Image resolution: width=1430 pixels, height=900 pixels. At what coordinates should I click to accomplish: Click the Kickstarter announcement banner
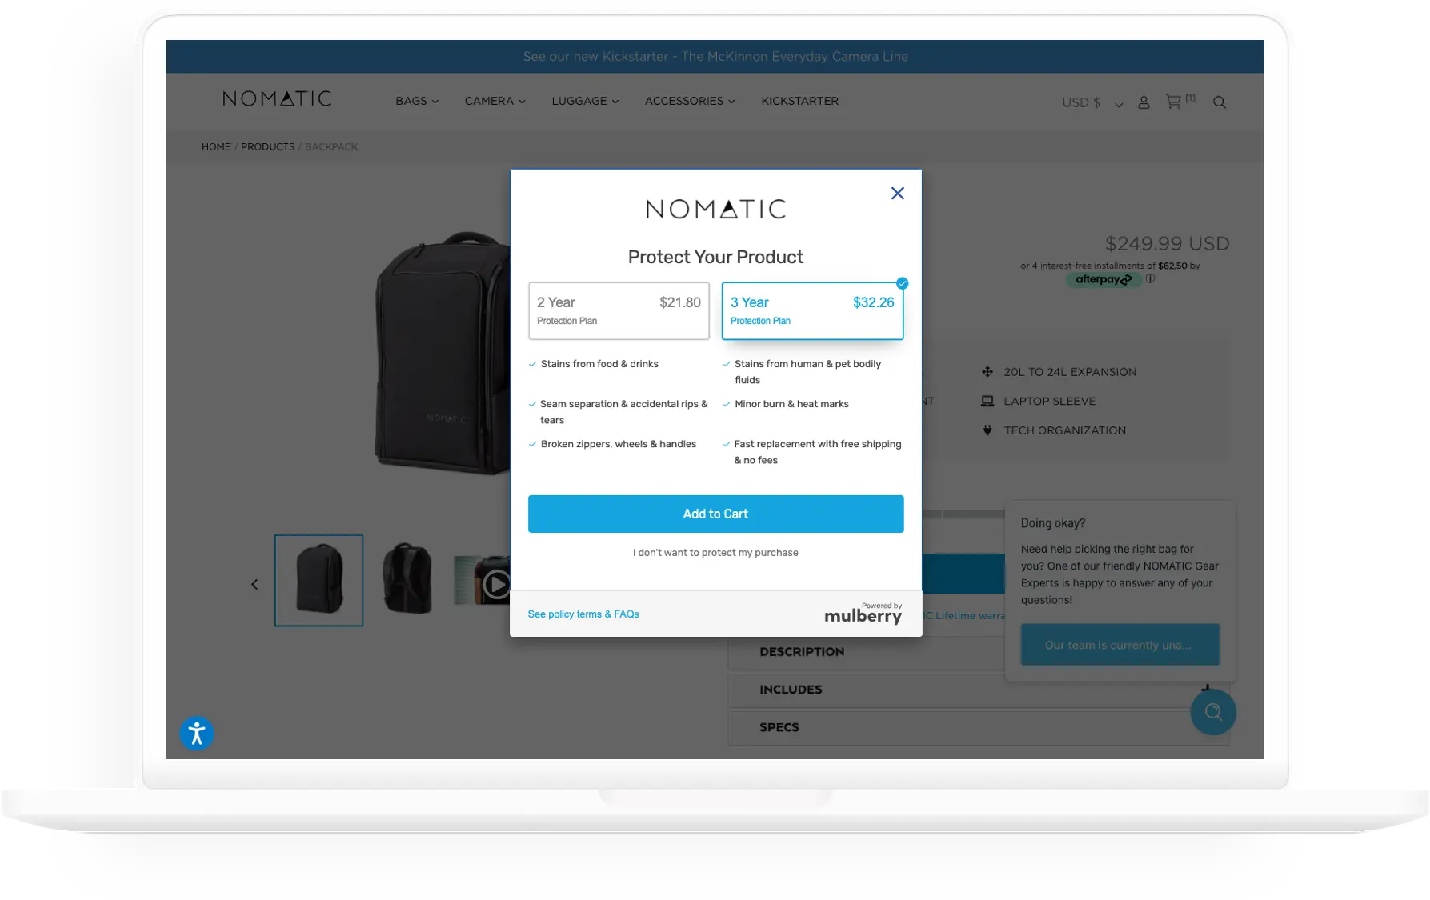[x=715, y=56]
